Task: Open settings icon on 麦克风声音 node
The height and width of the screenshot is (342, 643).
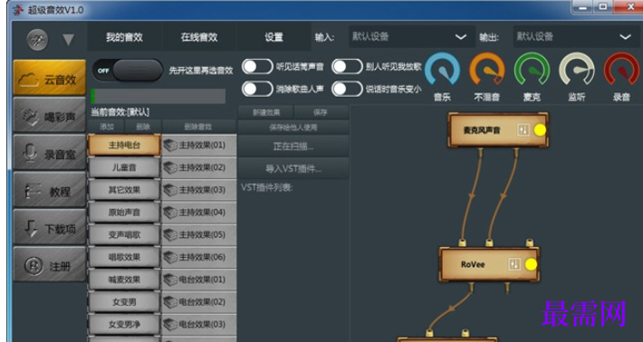Action: 523,130
